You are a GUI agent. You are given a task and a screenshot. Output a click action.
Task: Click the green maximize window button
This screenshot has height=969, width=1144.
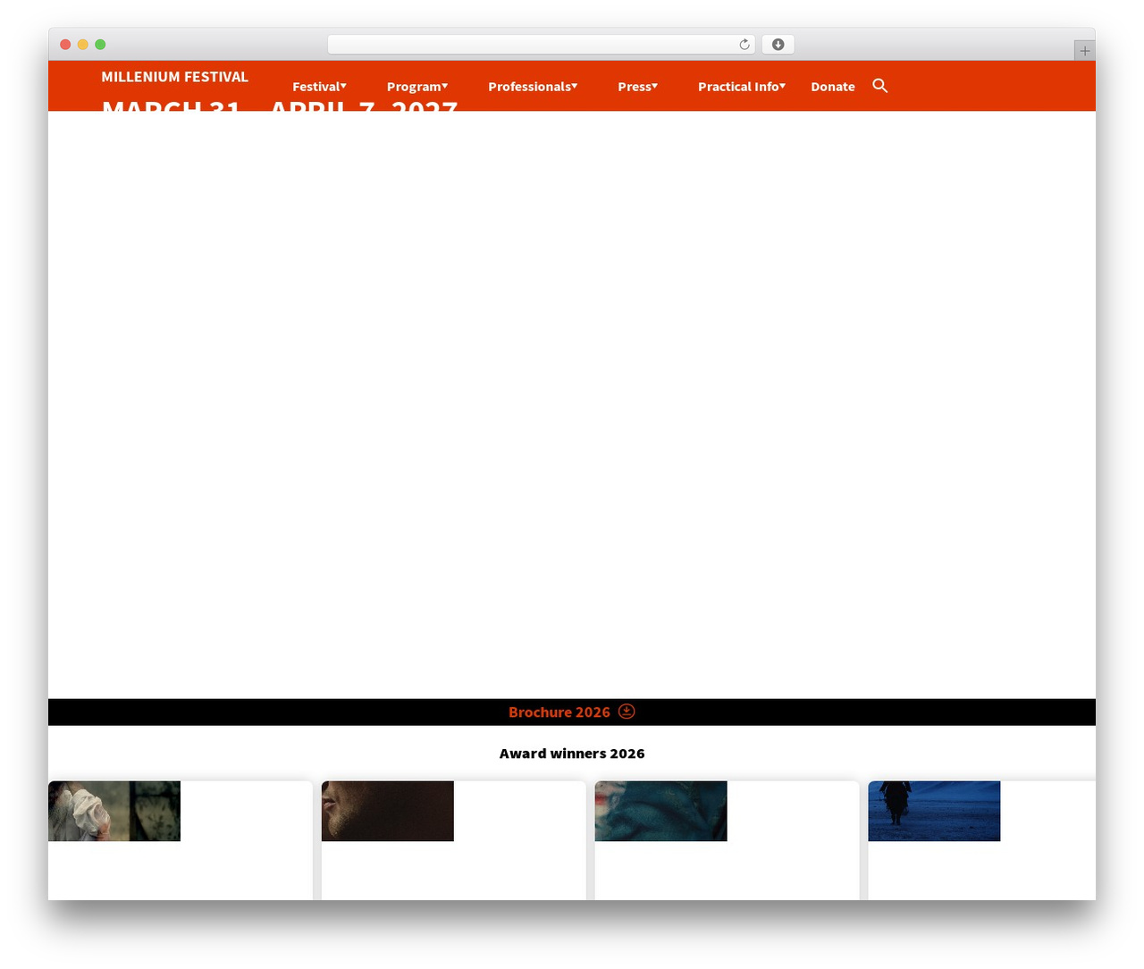(x=100, y=45)
